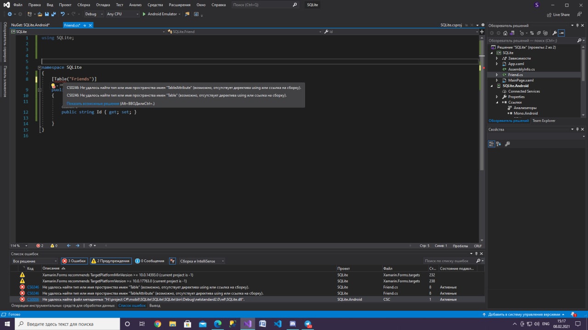
Task: Click the Home icon in Solution Explorer
Action: point(505,33)
